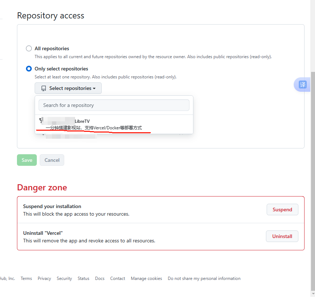Check the GitHub Status footer link
This screenshot has width=315, height=298.
(83, 278)
